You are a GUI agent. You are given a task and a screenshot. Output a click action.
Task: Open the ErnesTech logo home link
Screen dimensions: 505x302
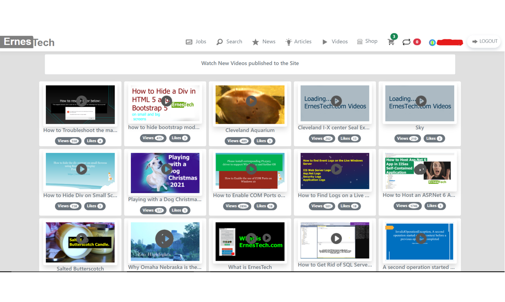(27, 42)
